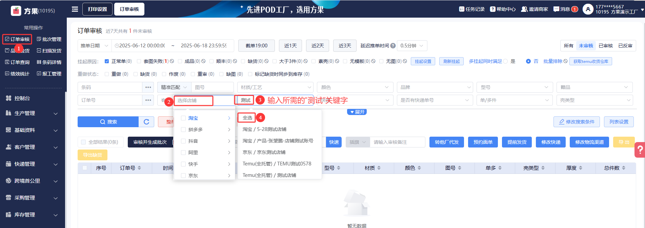Screen dimensions: 645x228
Task: Check the 套图失败 hold reason
Action: [x=139, y=61]
